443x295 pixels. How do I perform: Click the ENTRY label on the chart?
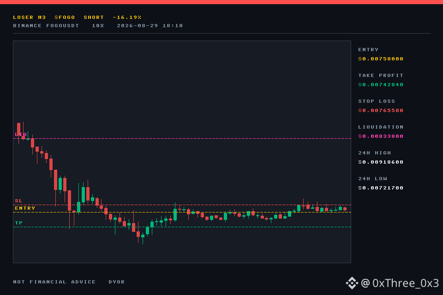point(25,208)
